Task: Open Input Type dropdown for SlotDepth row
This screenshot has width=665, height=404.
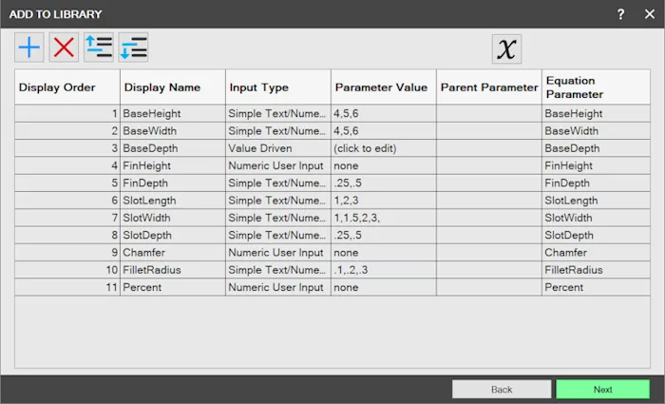Action: 278,236
